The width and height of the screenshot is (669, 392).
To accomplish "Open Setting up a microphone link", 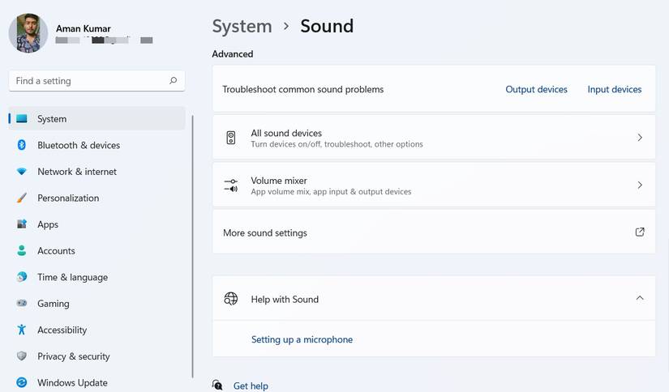I will point(302,339).
